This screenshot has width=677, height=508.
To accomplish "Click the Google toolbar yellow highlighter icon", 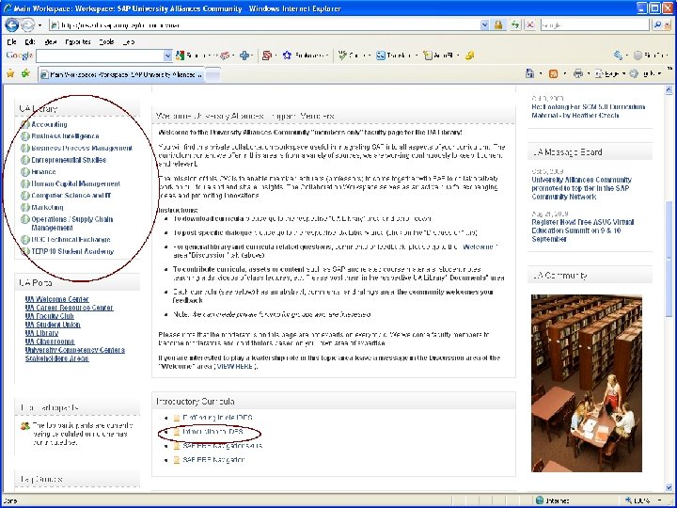I will tap(469, 56).
